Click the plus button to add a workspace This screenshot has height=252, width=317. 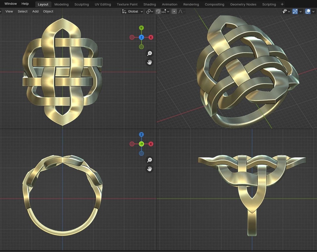[282, 4]
